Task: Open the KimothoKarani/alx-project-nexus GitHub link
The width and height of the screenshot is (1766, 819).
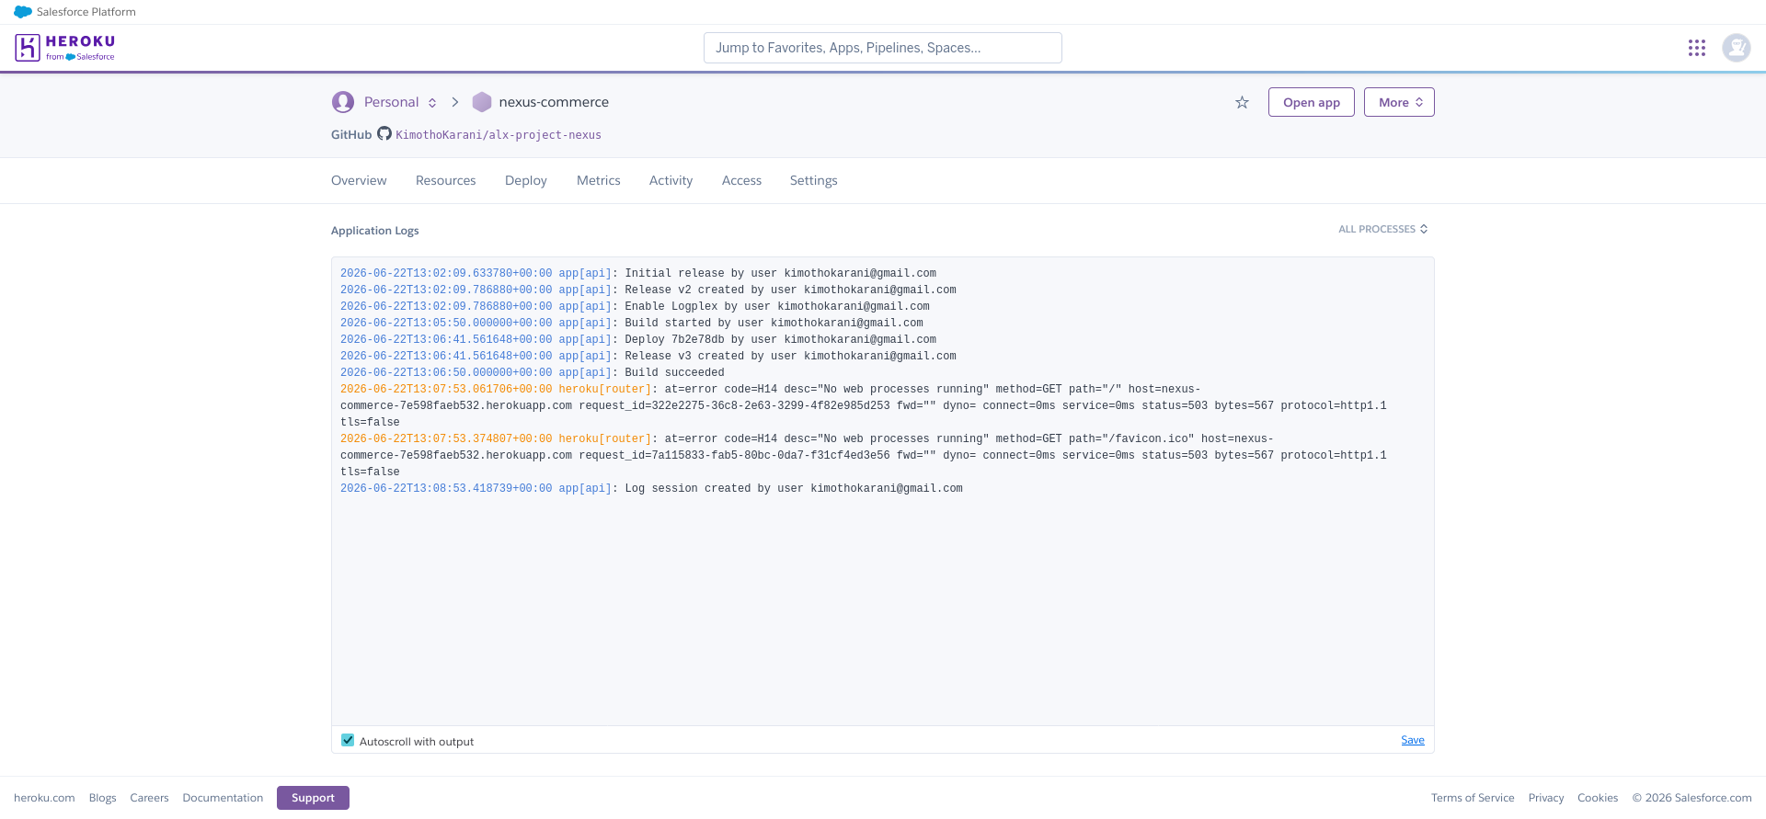Action: [499, 135]
